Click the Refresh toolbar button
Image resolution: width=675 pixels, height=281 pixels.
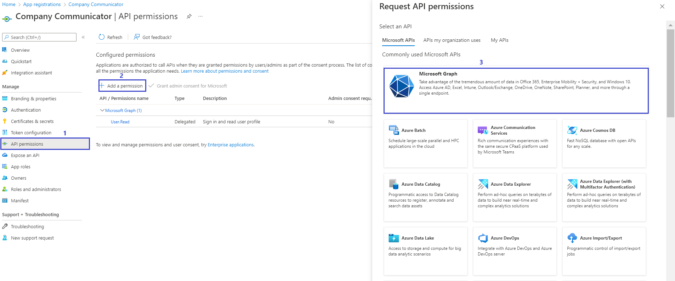point(110,37)
